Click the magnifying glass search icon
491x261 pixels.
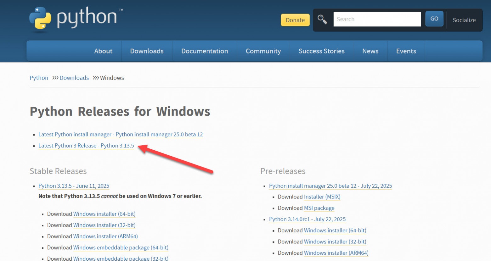[x=322, y=19]
